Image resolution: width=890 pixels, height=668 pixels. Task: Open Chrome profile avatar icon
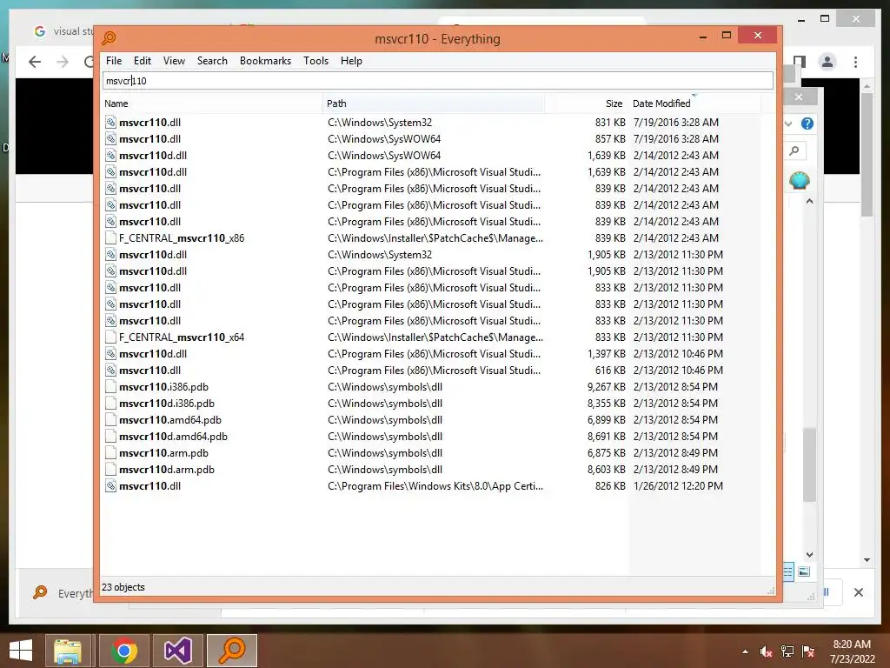tap(827, 62)
